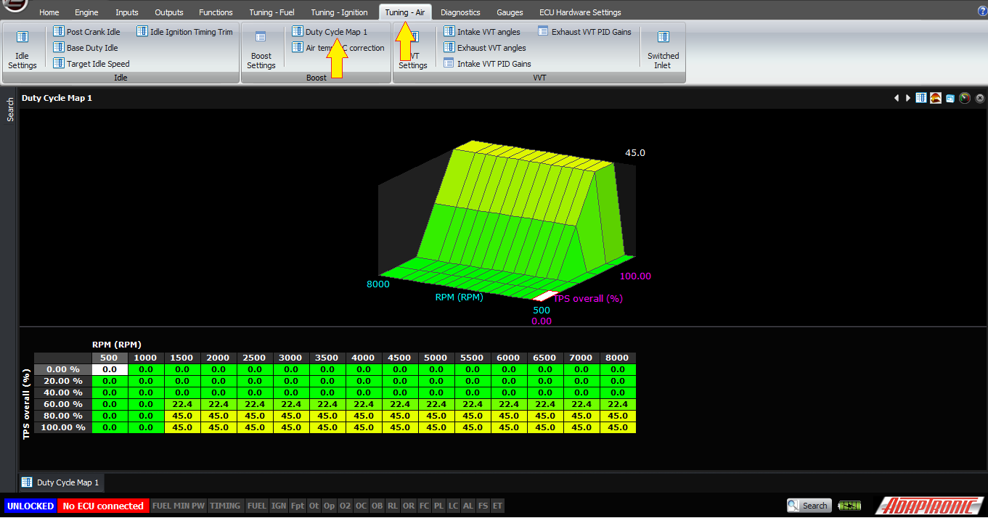Click the FUEL MIN PW status flag

coord(179,506)
